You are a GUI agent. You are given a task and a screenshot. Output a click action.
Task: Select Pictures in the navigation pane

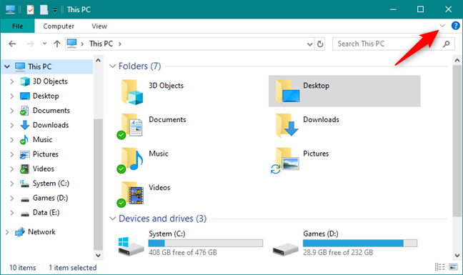click(46, 154)
